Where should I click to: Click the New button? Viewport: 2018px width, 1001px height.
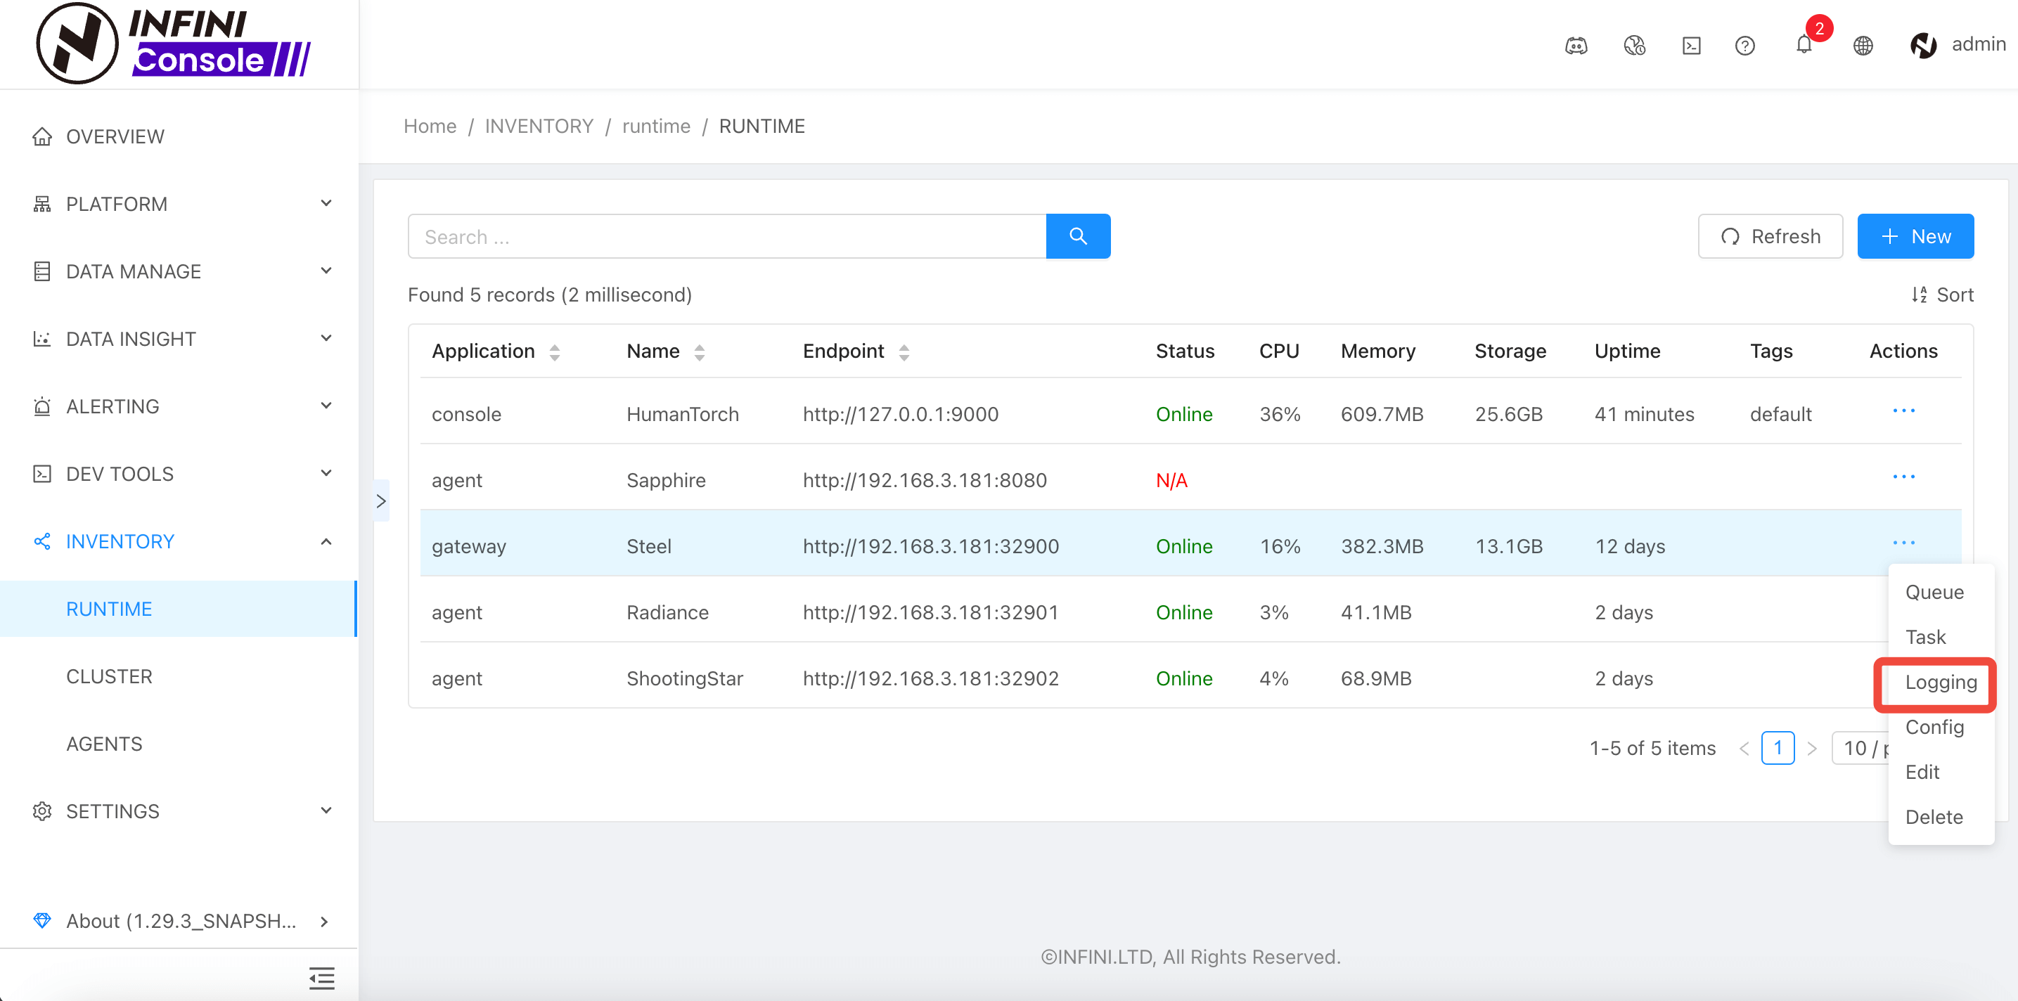point(1914,235)
